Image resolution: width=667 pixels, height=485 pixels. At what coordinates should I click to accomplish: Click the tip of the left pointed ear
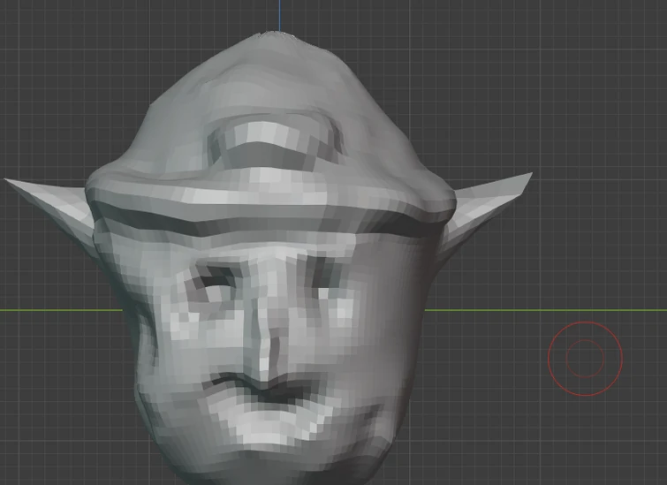click(8, 181)
